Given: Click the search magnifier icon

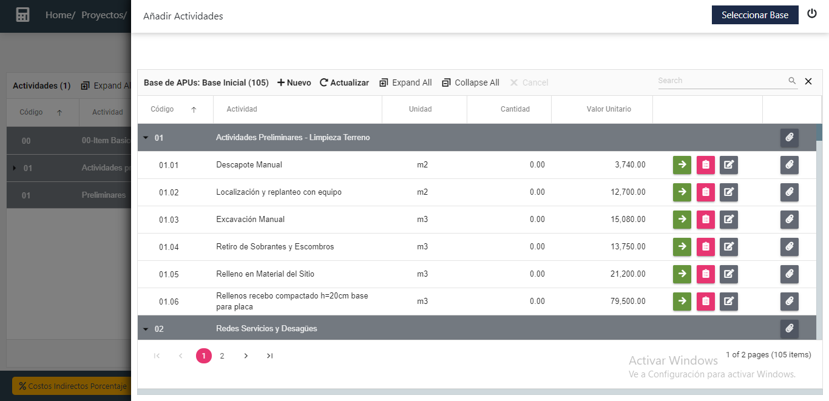Looking at the screenshot, I should 792,80.
